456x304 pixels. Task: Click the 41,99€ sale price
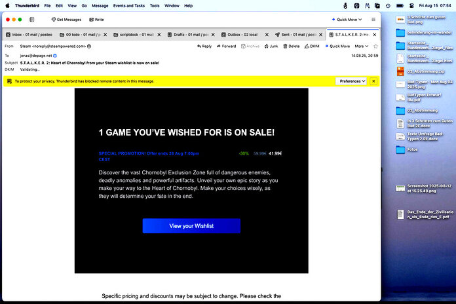tap(275, 153)
